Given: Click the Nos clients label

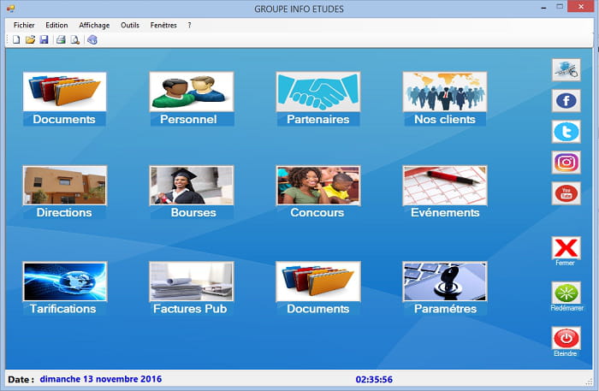Looking at the screenshot, I should pyautogui.click(x=445, y=119).
